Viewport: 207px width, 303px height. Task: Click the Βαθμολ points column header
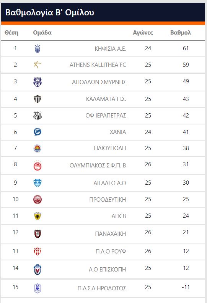(181, 33)
